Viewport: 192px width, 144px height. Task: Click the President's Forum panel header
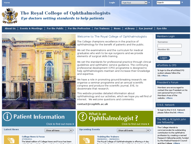click(x=173, y=82)
